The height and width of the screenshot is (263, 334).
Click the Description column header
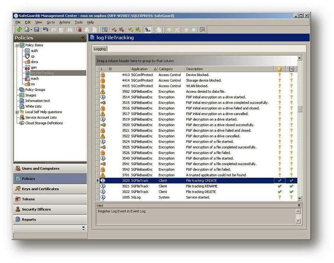click(229, 69)
